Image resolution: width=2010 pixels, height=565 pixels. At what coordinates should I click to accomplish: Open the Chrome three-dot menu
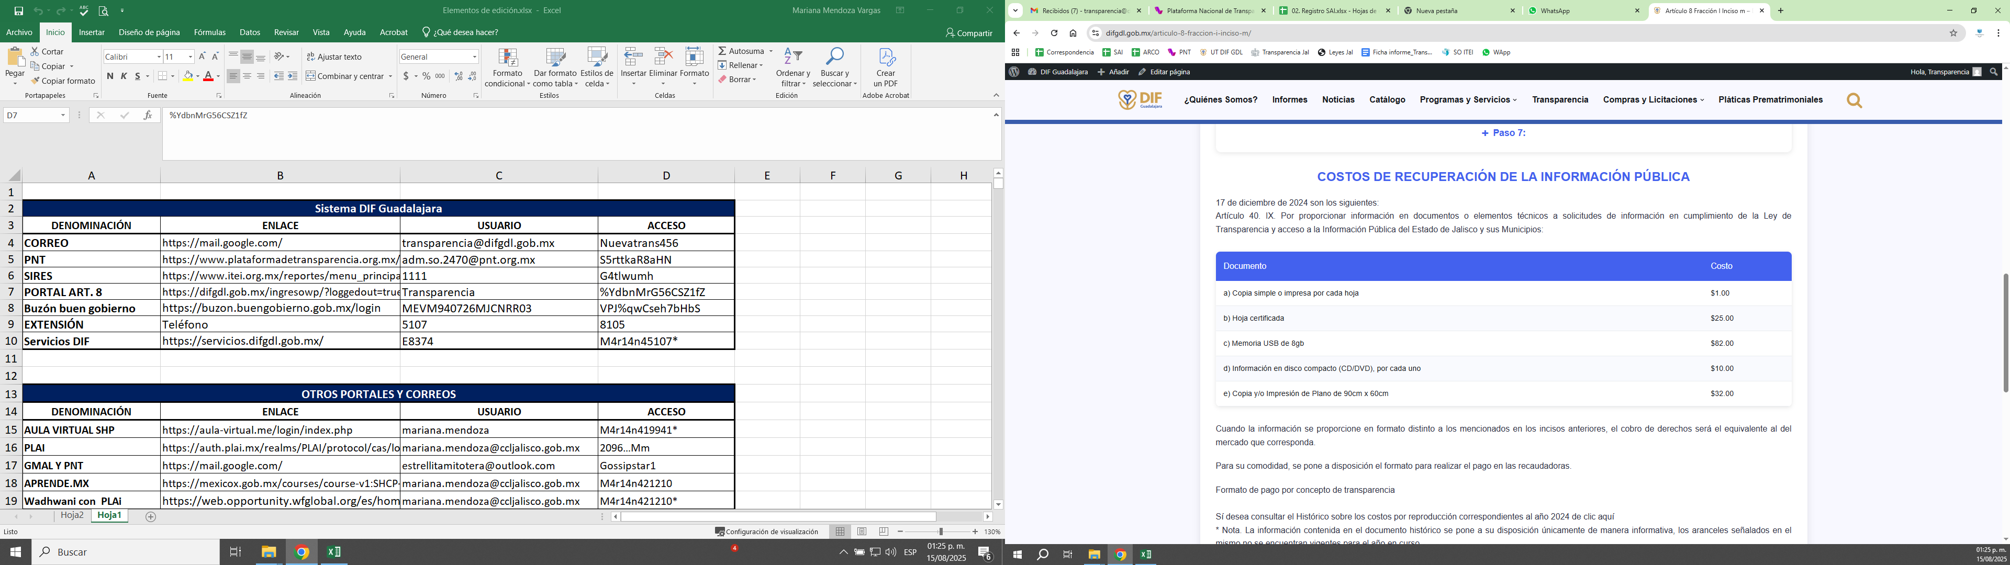[1998, 33]
